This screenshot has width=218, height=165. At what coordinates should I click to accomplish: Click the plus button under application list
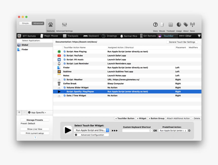tap(19, 112)
